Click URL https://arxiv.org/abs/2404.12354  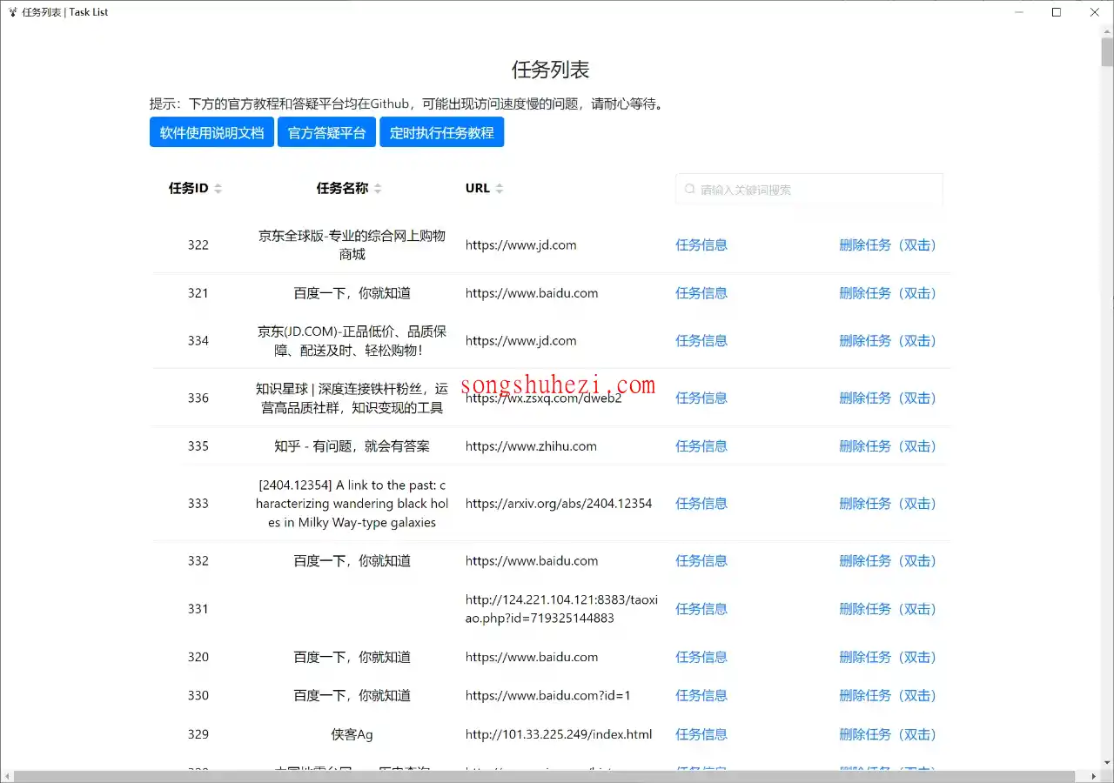[x=559, y=504]
